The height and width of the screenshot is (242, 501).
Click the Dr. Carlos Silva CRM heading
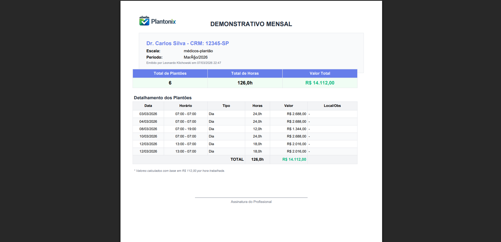coord(188,43)
